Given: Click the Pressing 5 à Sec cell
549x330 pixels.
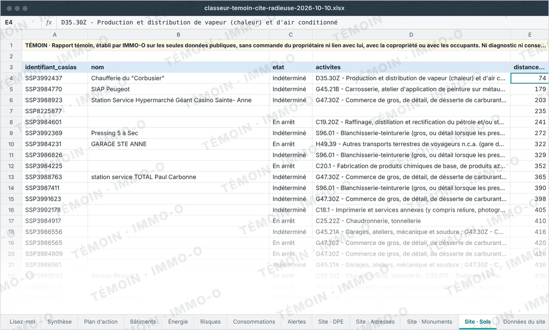Looking at the screenshot, I should [x=178, y=133].
